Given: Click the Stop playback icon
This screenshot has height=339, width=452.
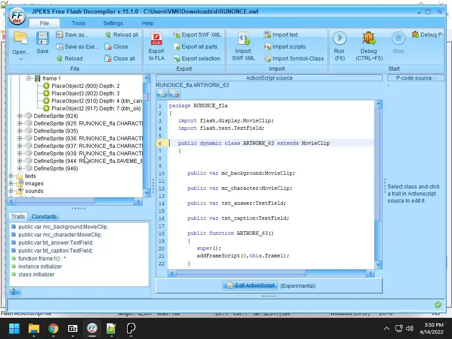Looking at the screenshot, I should click(x=399, y=38).
